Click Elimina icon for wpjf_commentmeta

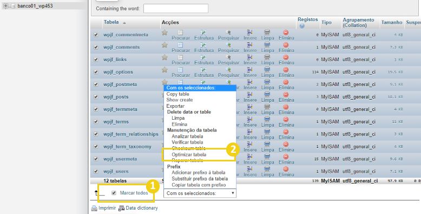286,33
